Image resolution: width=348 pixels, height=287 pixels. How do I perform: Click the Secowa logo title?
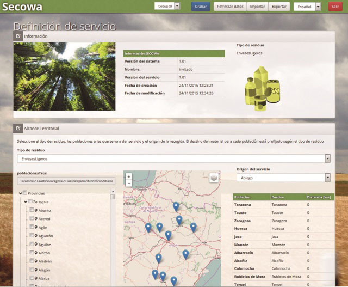pyautogui.click(x=22, y=7)
